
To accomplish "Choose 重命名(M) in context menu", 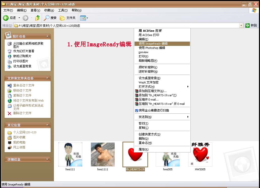I will [162, 143].
